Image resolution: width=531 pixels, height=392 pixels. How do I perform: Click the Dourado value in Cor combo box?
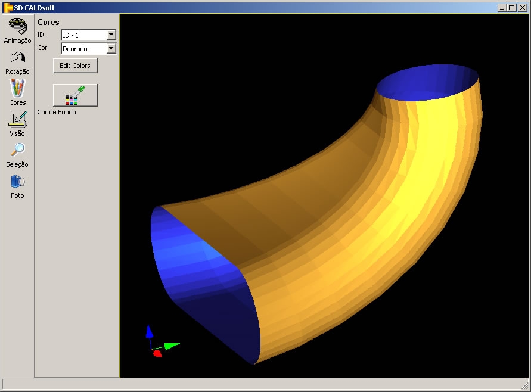[x=83, y=49]
